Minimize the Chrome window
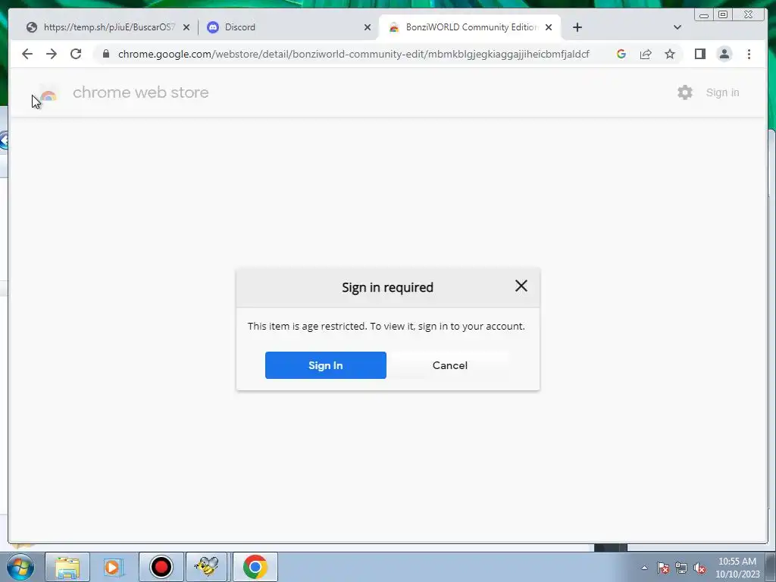The image size is (776, 582). coord(704,15)
